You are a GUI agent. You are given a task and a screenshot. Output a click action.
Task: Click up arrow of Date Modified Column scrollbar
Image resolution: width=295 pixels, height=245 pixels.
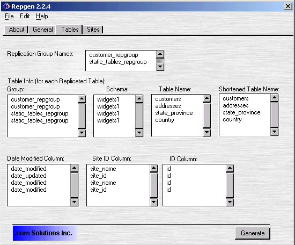click(75, 168)
